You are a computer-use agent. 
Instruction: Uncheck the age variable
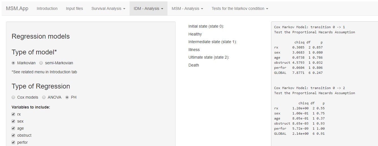click(13, 128)
